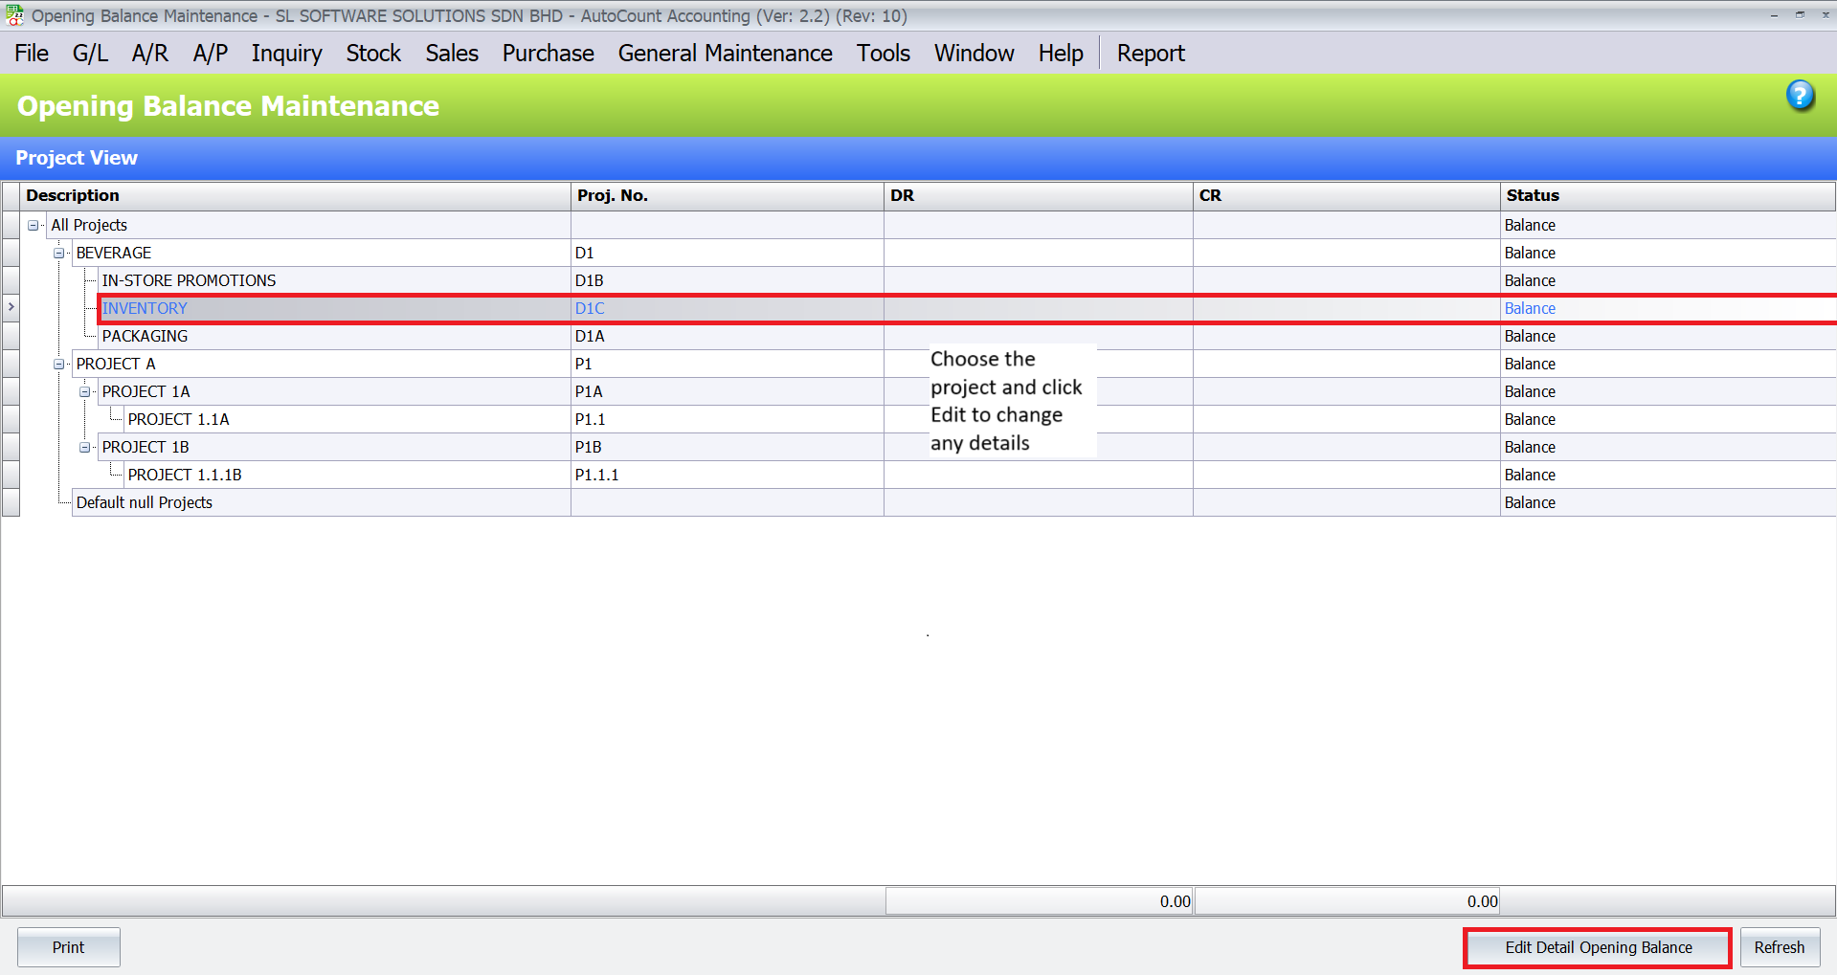This screenshot has height=975, width=1837.
Task: Open the General Maintenance menu
Action: pyautogui.click(x=725, y=54)
